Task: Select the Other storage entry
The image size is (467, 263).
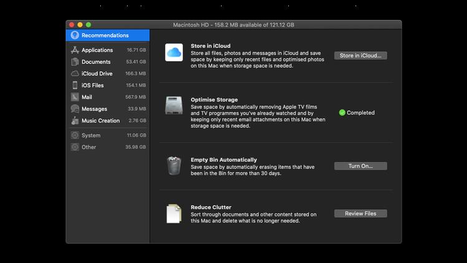Action: (x=89, y=147)
